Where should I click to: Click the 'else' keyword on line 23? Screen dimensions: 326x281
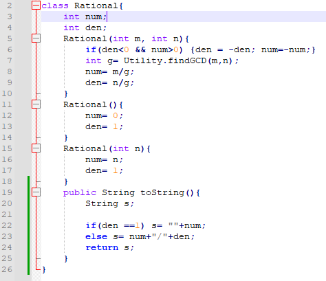click(x=96, y=236)
